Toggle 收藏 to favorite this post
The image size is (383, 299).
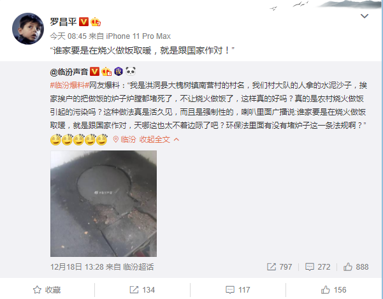(47, 289)
